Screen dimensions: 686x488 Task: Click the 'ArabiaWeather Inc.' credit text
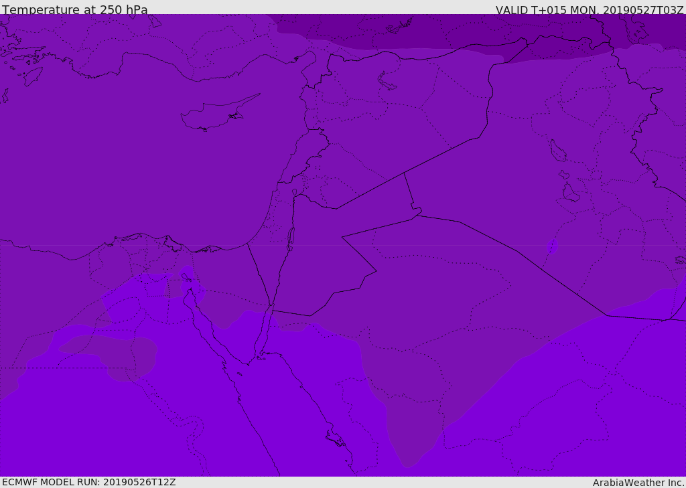point(638,483)
